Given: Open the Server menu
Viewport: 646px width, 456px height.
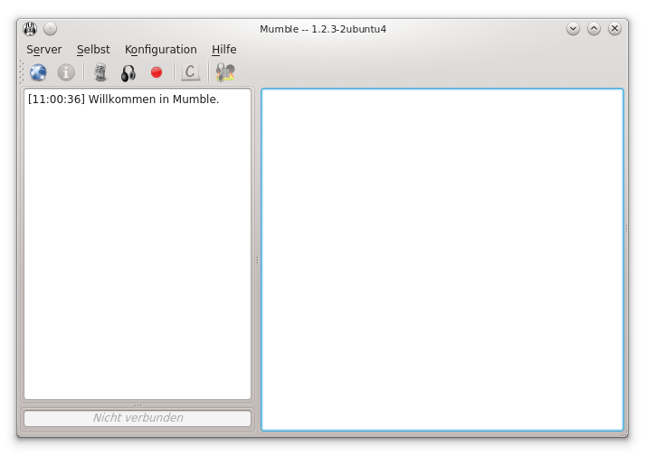Looking at the screenshot, I should point(44,50).
